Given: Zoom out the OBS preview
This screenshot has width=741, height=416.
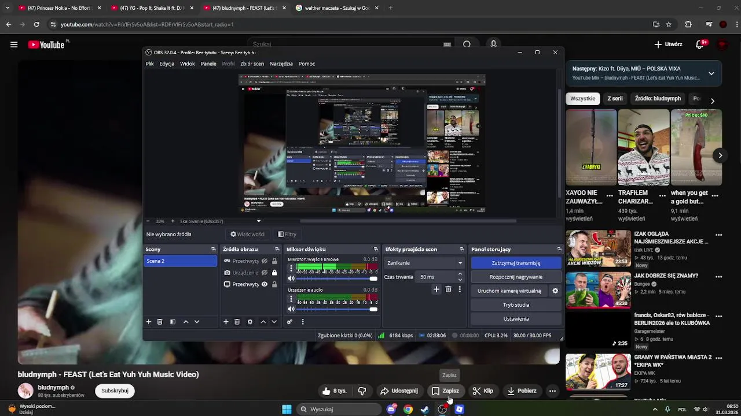Looking at the screenshot, I should [148, 221].
